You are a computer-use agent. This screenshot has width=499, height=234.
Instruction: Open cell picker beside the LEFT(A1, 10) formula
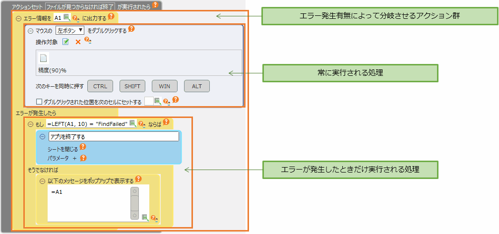[x=132, y=123]
